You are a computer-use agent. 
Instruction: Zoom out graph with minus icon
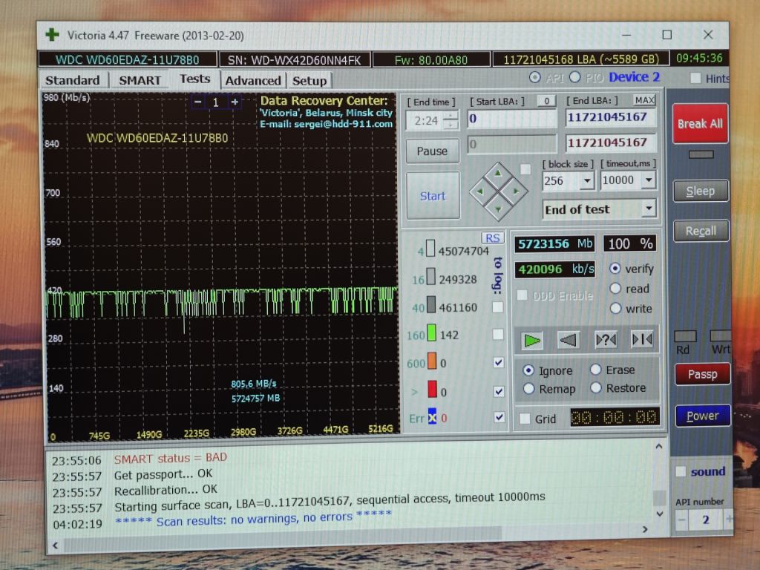[197, 102]
